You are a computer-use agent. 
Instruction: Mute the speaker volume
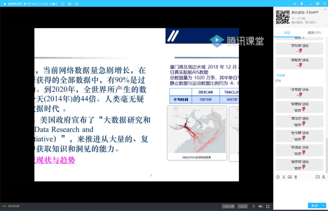261,206
